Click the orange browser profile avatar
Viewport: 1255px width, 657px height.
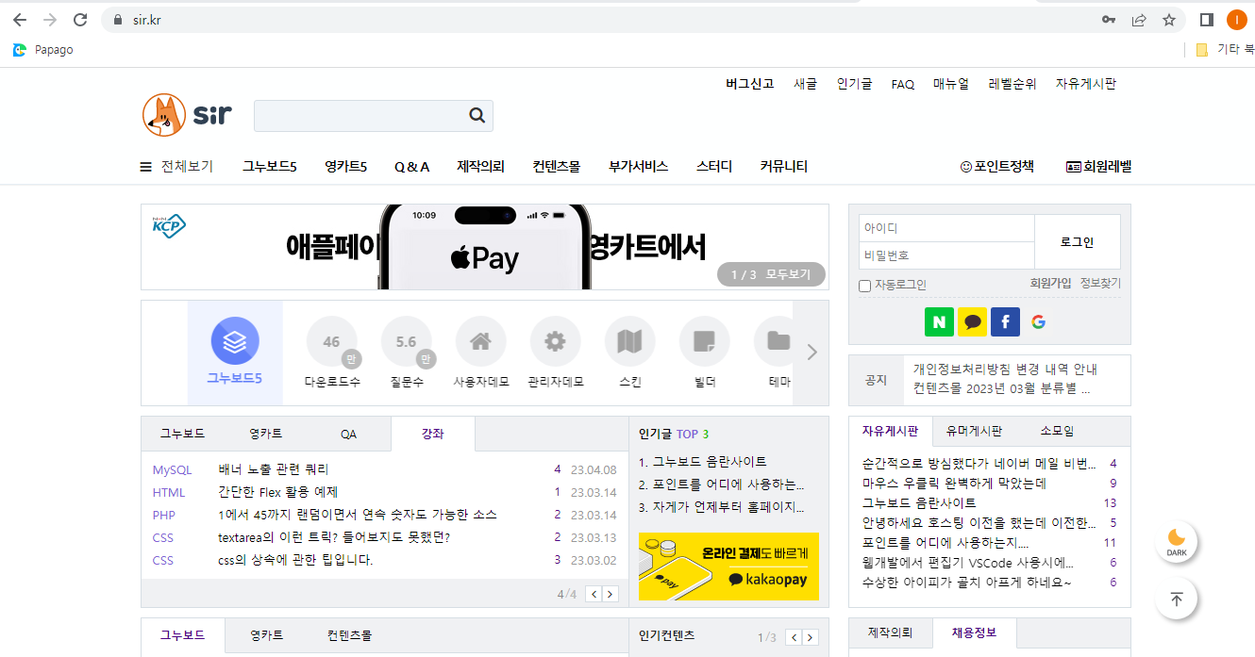click(x=1237, y=20)
